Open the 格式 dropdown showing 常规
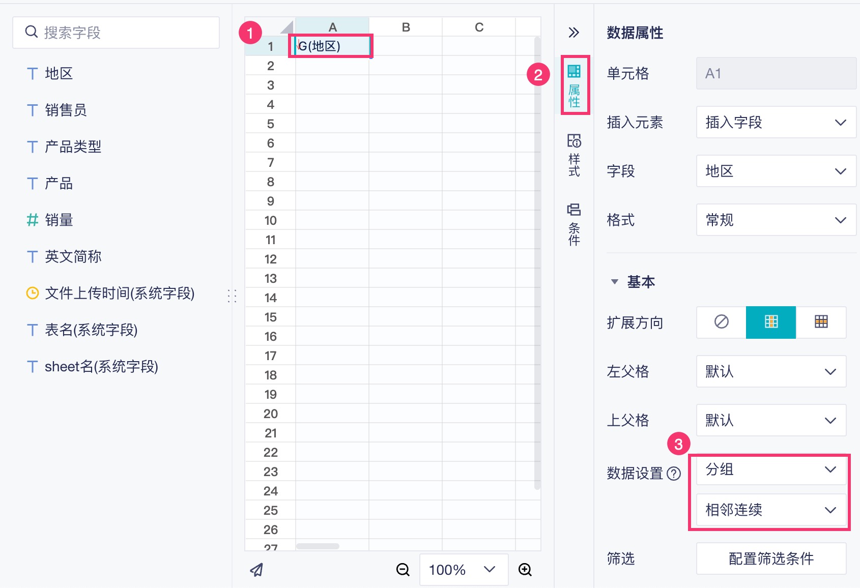860x588 pixels. 776,220
